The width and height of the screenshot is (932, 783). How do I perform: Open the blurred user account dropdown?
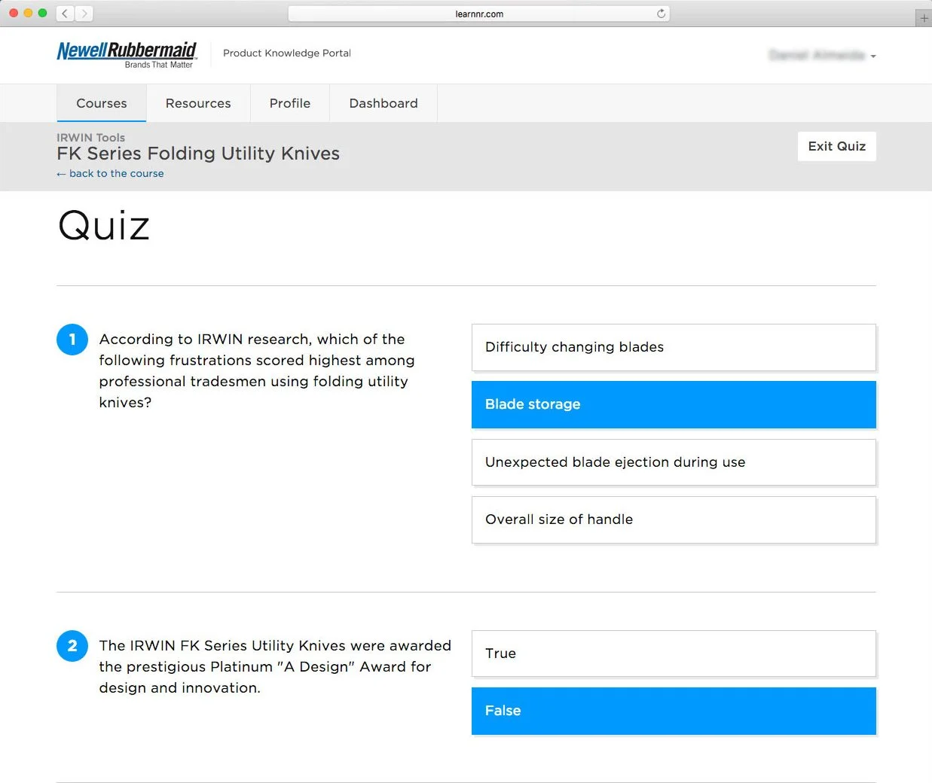click(822, 55)
